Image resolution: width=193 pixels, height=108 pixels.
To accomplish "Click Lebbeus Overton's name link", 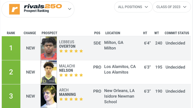I will (x=67, y=44).
